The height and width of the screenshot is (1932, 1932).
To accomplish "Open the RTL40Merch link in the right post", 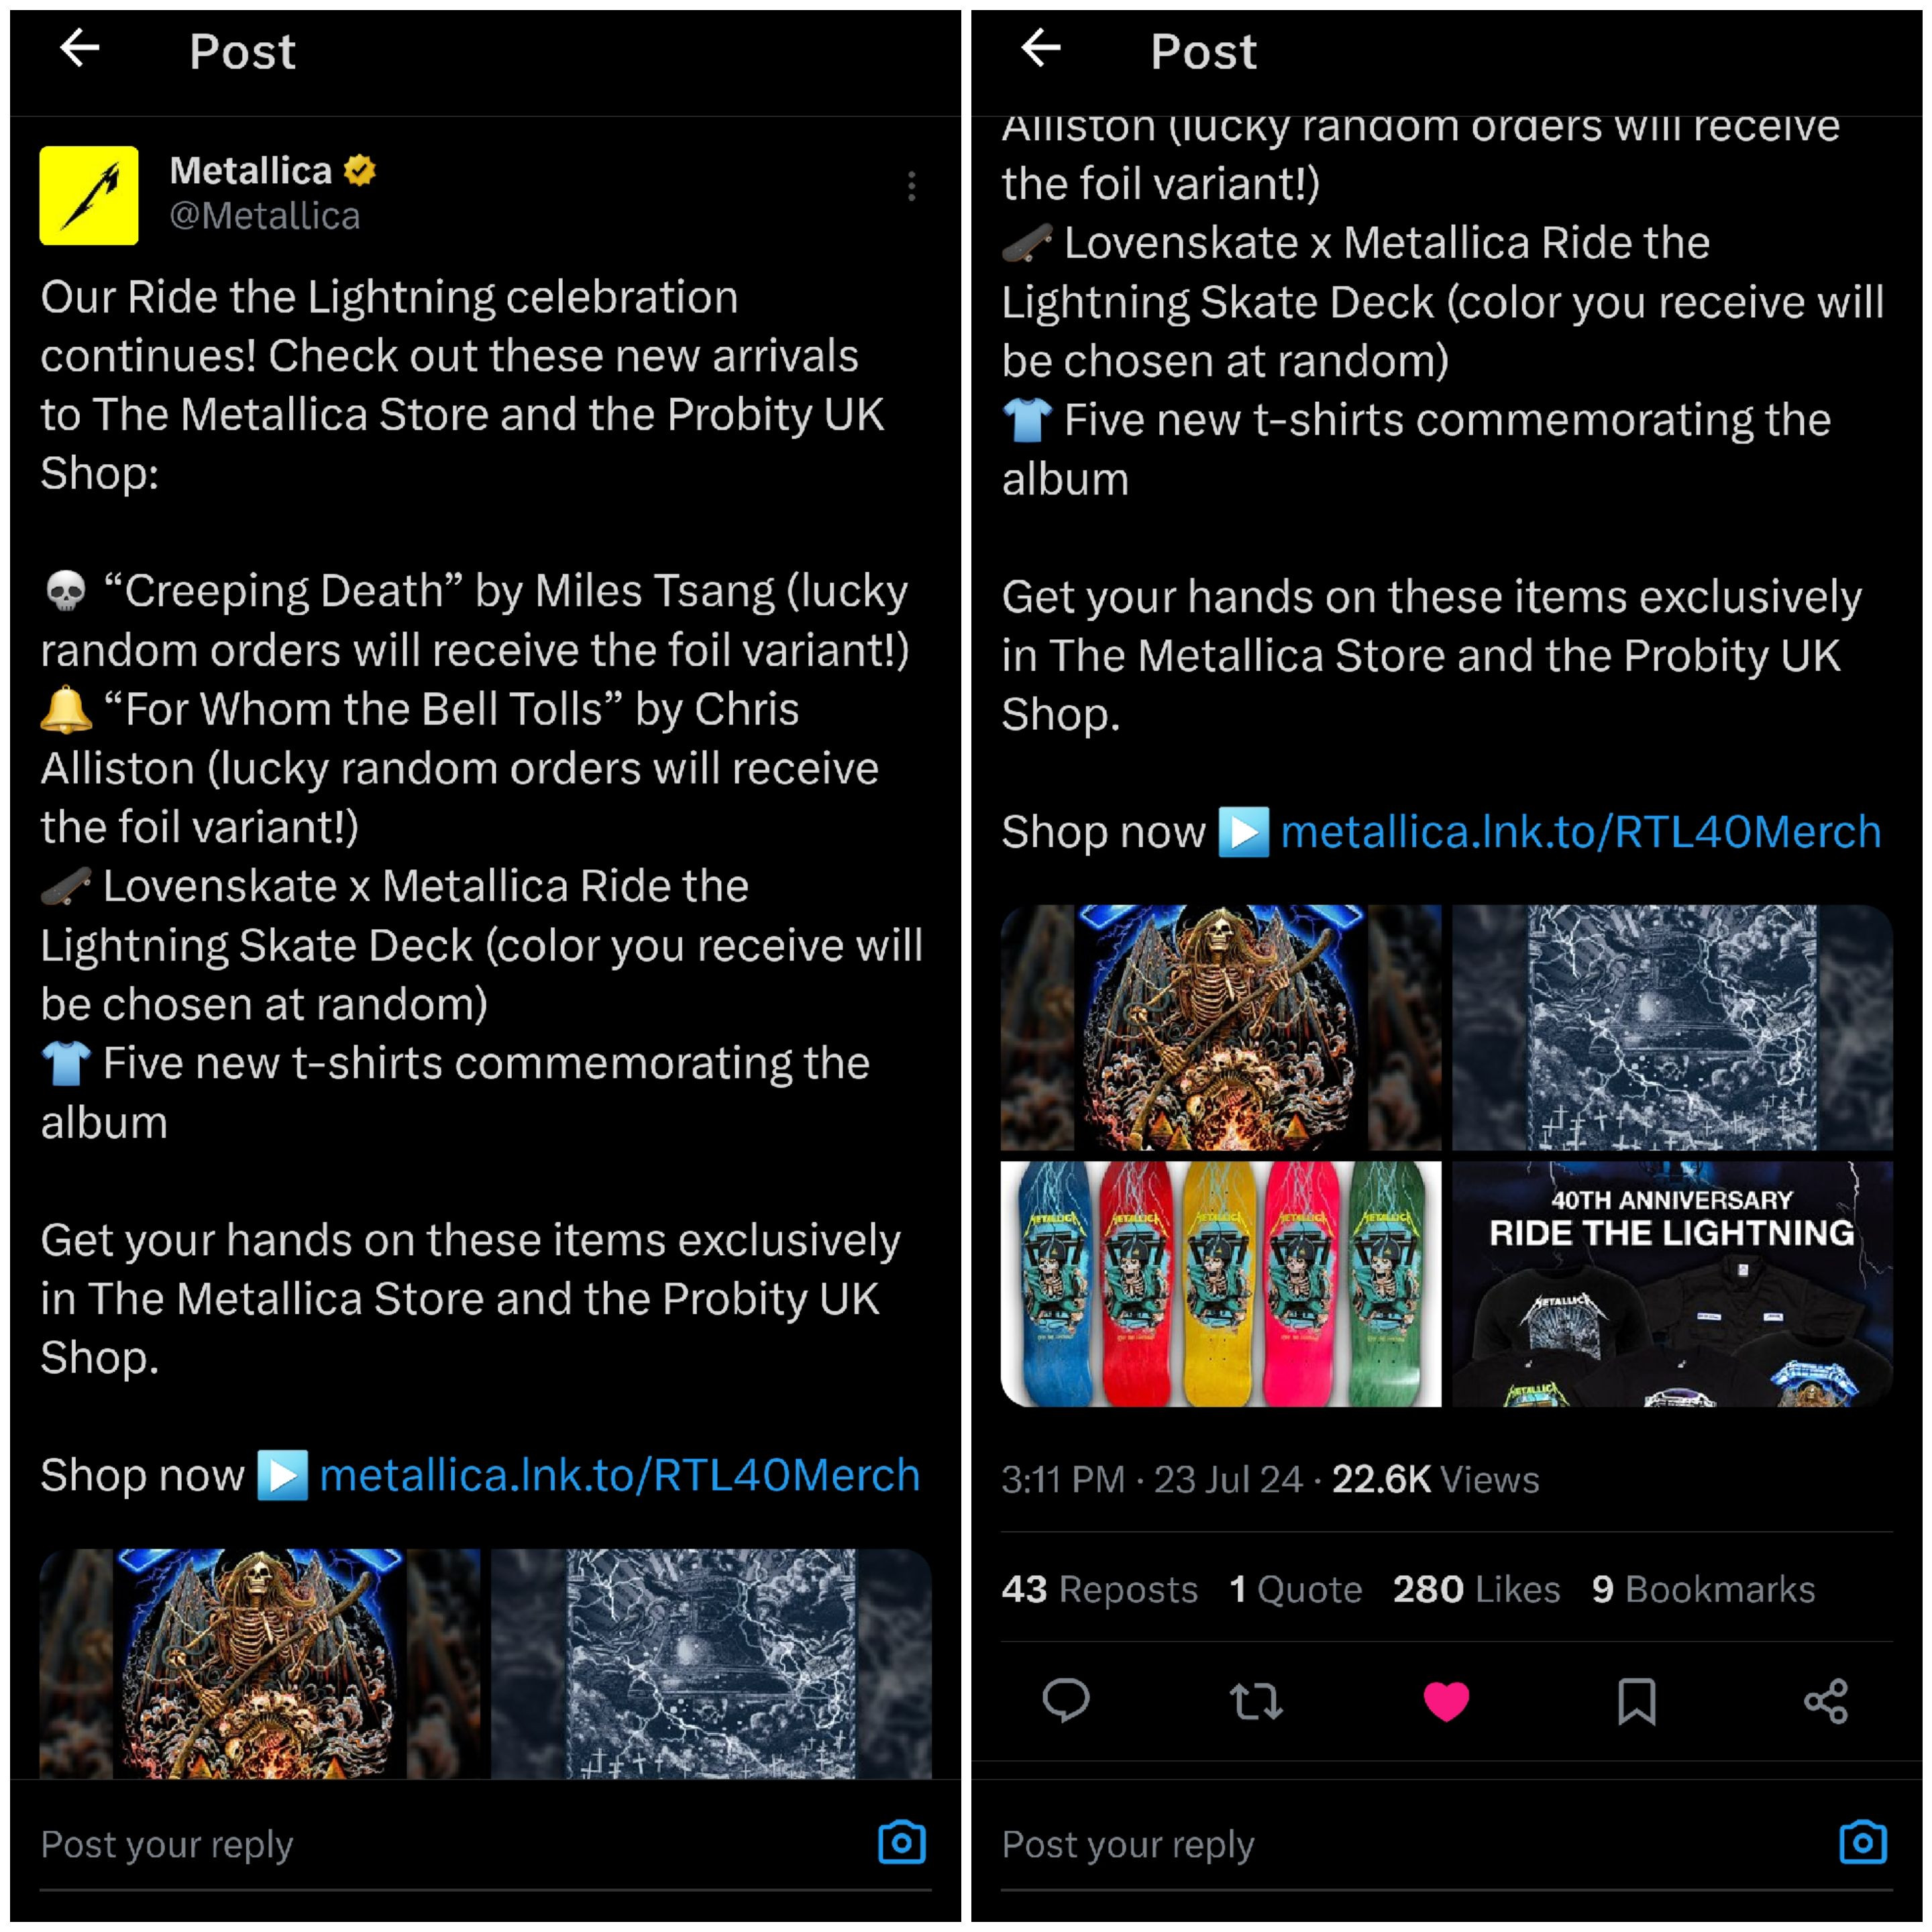I will [x=1581, y=832].
